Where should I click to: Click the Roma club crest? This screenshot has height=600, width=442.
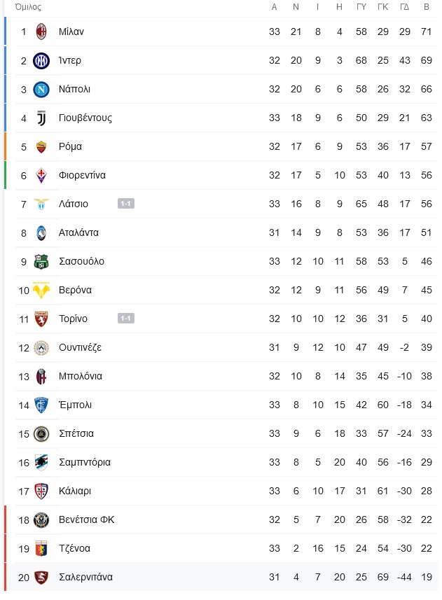click(41, 146)
